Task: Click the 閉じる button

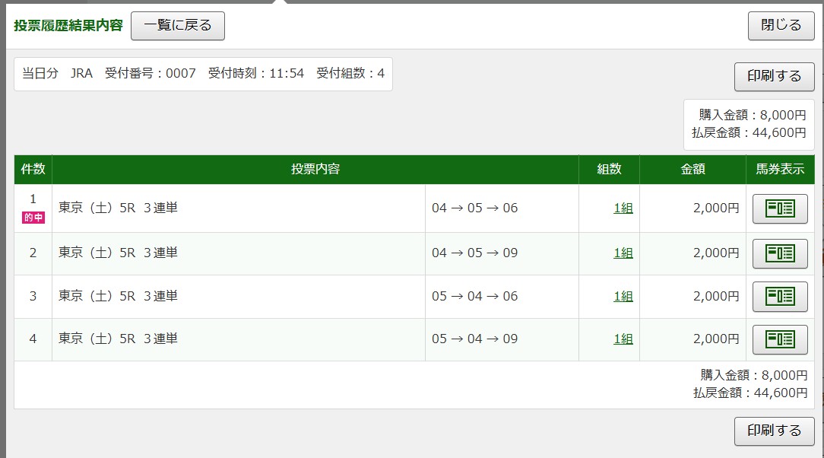Action: click(781, 25)
